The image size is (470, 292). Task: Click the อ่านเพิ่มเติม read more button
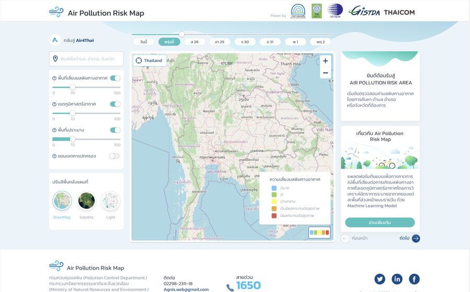point(380,222)
